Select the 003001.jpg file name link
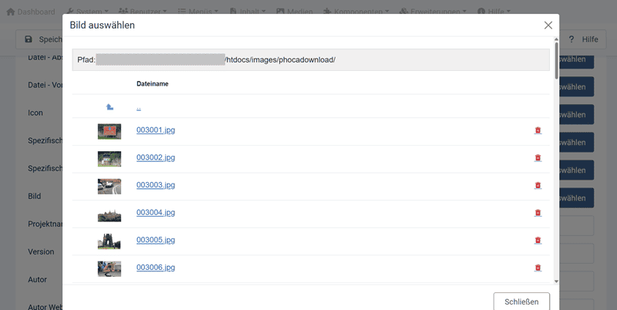The width and height of the screenshot is (617, 310). point(156,130)
